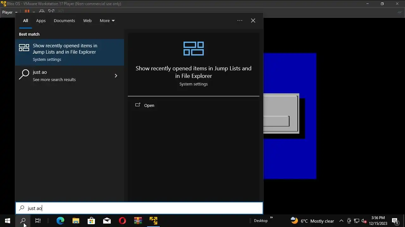
Task: Launch Microsoft Edge from the taskbar
Action: [x=60, y=221]
